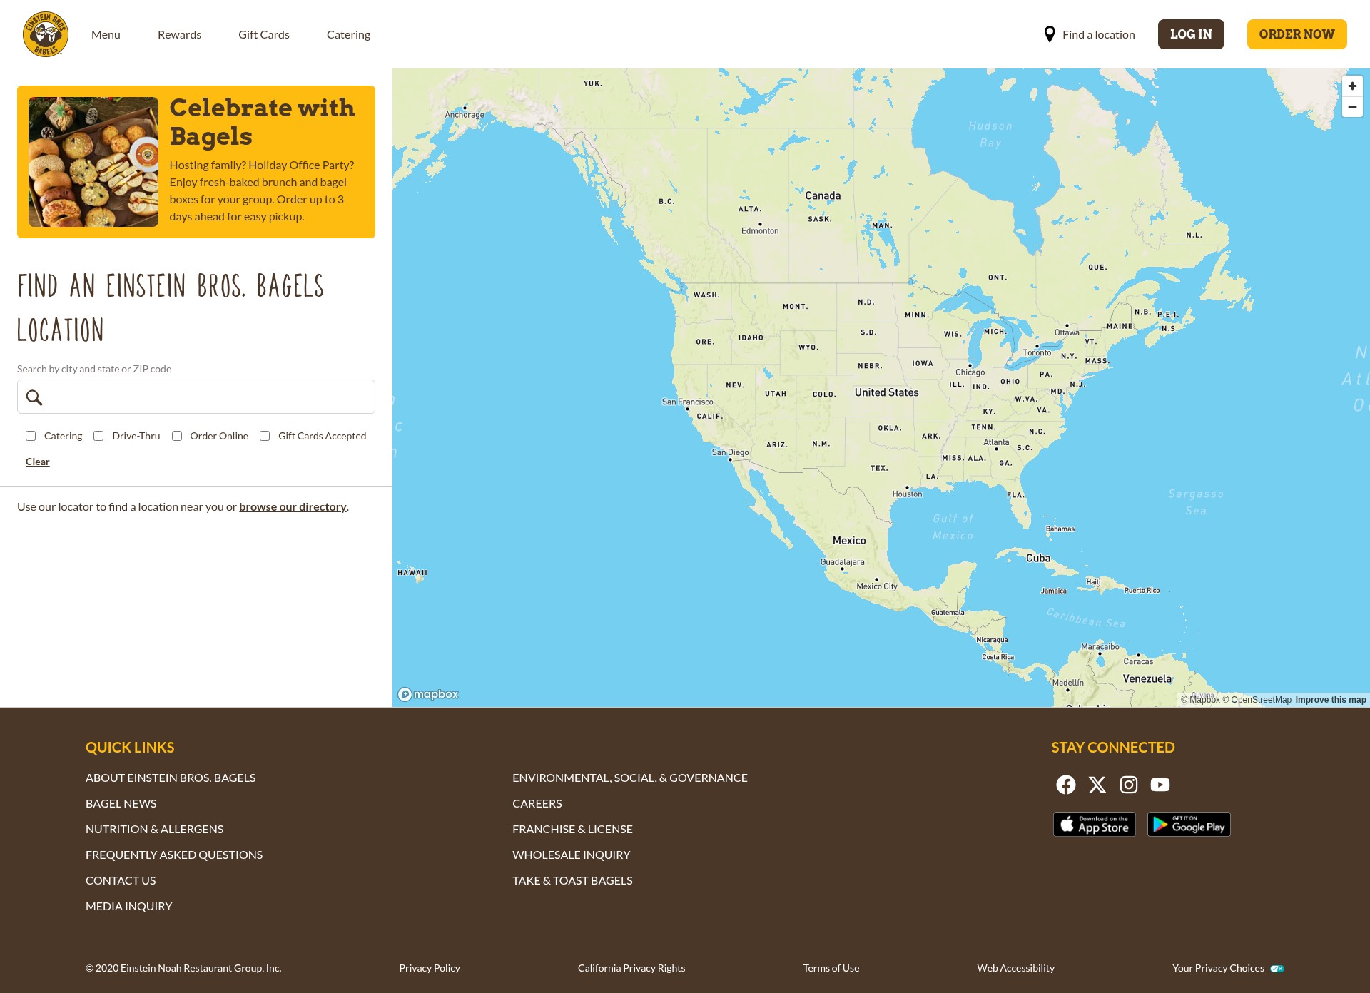Open Take & Toast Bagels link
The height and width of the screenshot is (993, 1370).
[x=572, y=880]
